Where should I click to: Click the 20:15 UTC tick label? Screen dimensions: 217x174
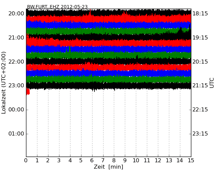[200, 62]
